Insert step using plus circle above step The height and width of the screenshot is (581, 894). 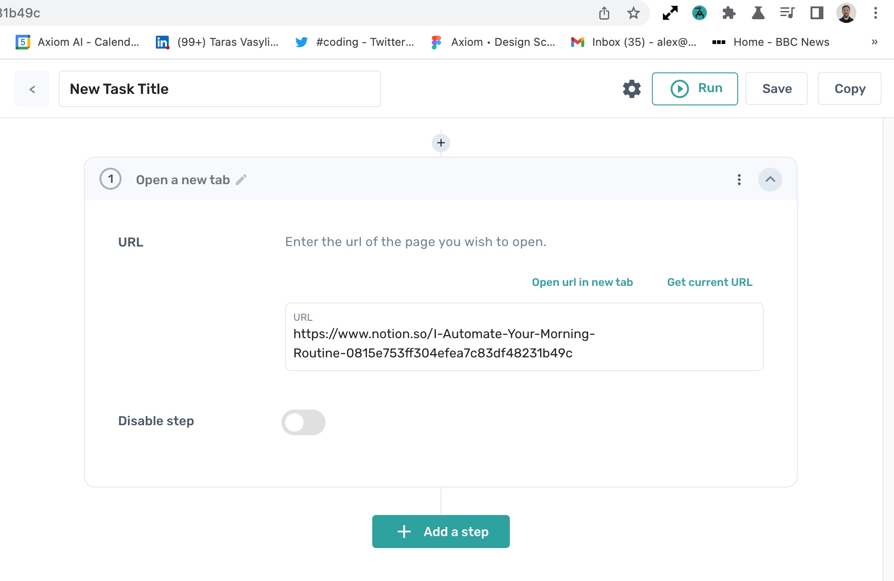point(441,143)
